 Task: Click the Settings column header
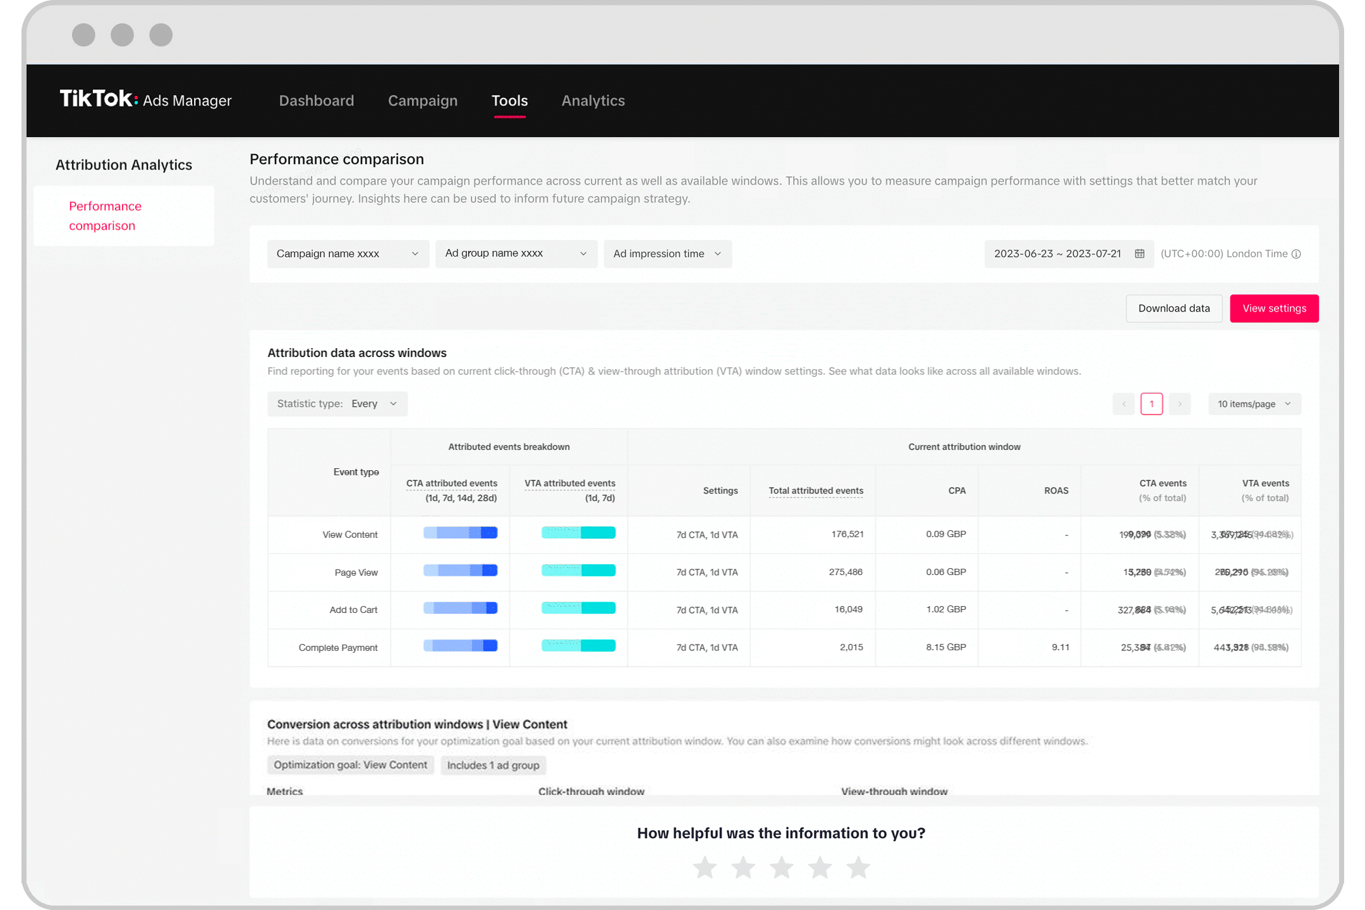[x=720, y=490]
